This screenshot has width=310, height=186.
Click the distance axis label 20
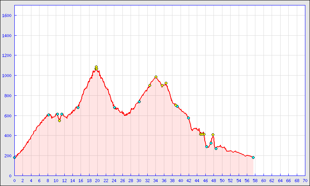point(98,181)
